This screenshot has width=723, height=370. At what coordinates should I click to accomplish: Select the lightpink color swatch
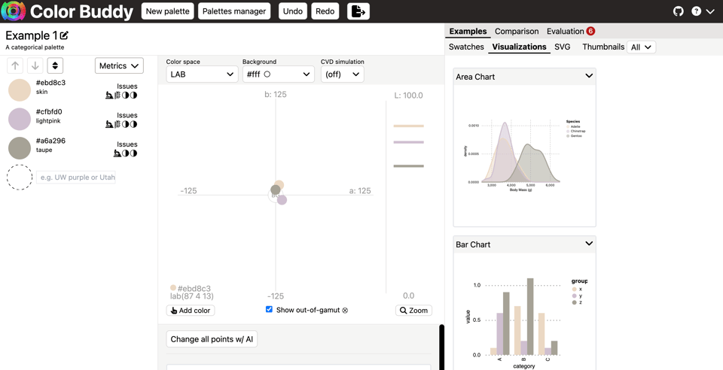tap(20, 119)
